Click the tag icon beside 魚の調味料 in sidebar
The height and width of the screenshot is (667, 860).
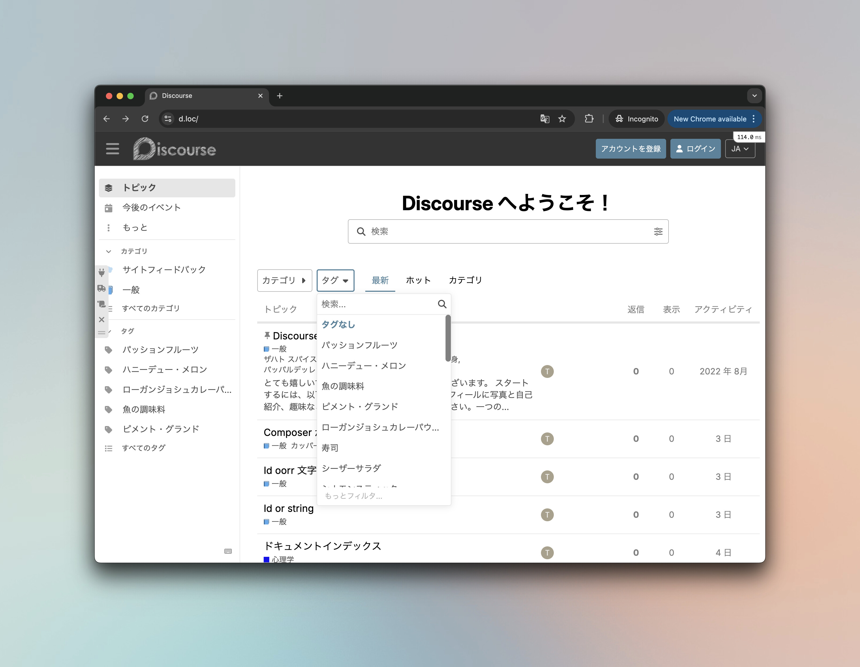(109, 409)
